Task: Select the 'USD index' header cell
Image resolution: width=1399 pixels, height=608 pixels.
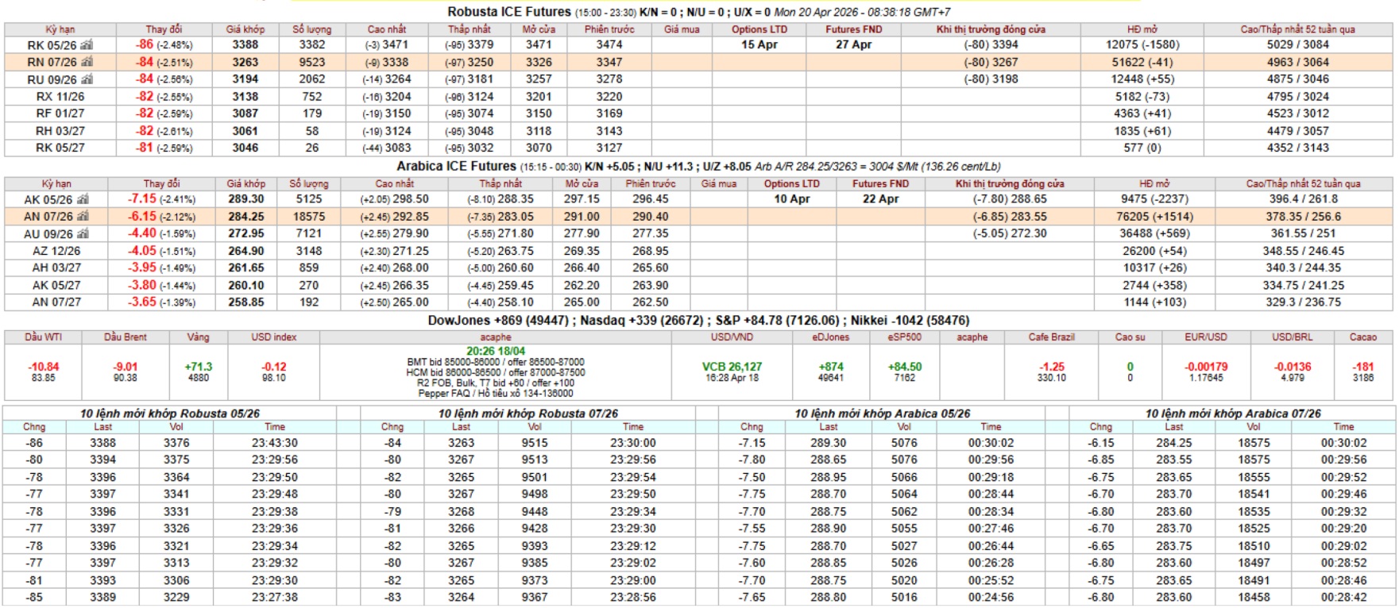Action: (273, 337)
